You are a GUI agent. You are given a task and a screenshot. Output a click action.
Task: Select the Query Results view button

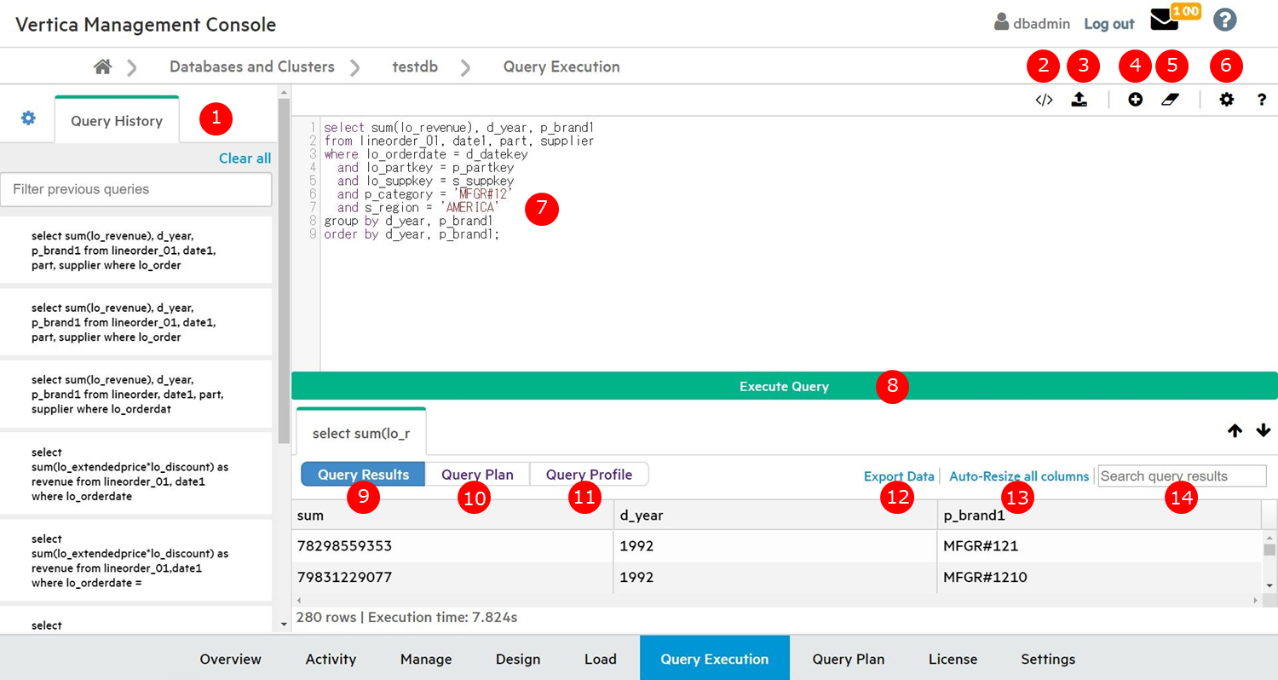pos(363,475)
